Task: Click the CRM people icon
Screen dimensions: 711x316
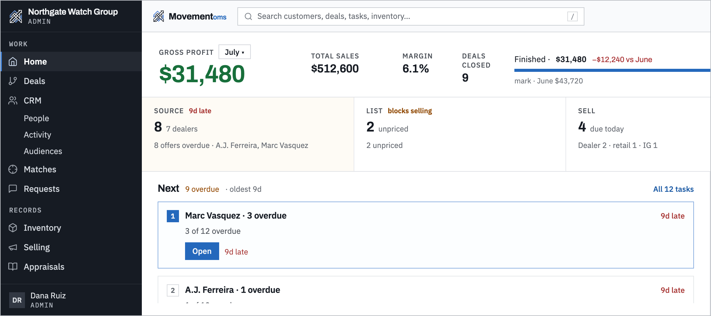Action: (x=13, y=100)
